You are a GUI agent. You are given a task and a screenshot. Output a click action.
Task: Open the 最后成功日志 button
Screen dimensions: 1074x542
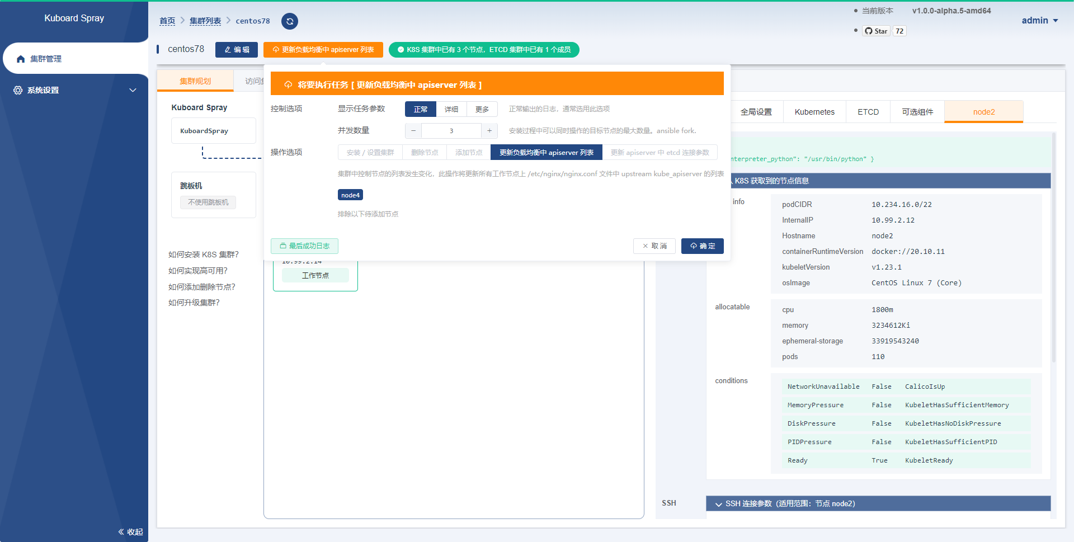point(304,246)
